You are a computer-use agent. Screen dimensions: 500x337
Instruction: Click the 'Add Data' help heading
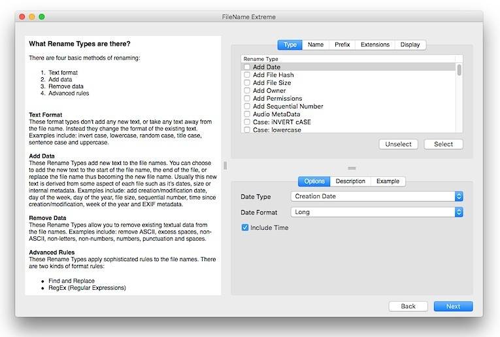tap(42, 156)
